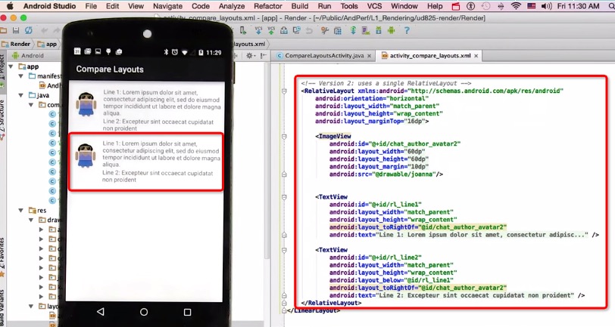Open the AVD Manager toolbar icon
The image size is (615, 327).
[366, 30]
